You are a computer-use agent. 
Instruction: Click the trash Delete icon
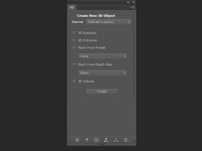[x=126, y=140]
